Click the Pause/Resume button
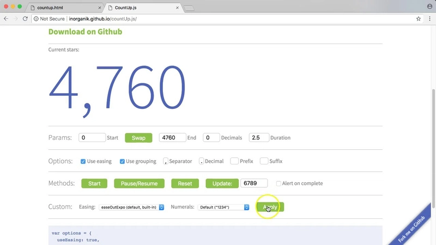The height and width of the screenshot is (245, 436). (x=139, y=183)
